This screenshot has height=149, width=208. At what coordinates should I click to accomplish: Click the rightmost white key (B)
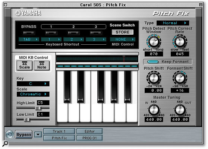point(132,112)
